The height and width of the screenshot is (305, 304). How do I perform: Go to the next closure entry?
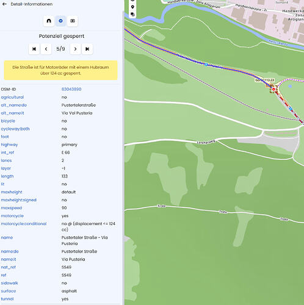tap(75, 49)
